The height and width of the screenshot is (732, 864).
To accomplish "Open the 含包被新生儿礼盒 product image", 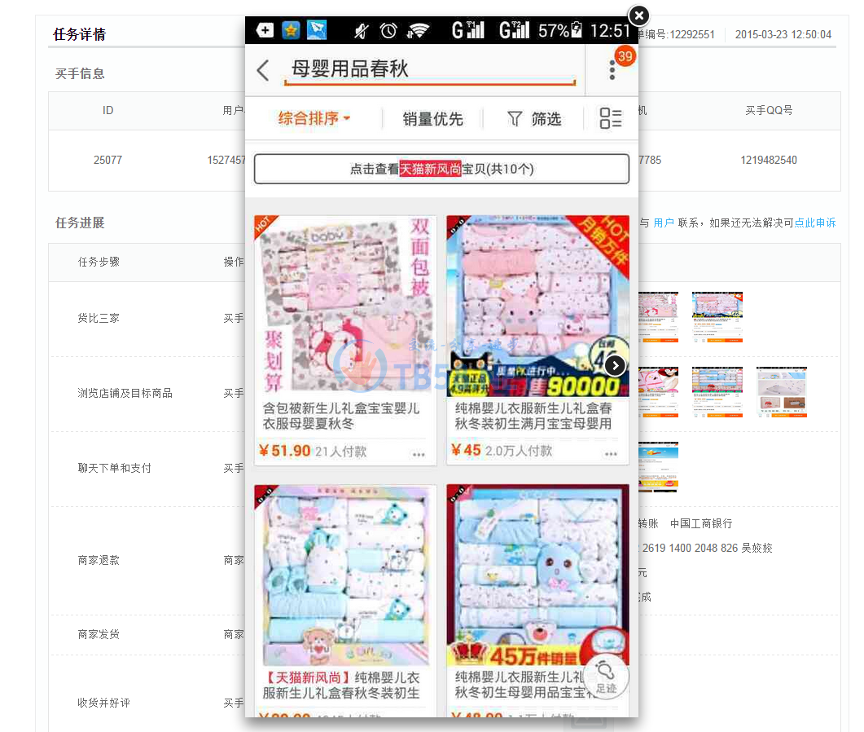I will pos(350,306).
